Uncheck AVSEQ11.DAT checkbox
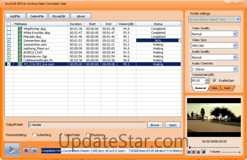247x160 pixels. tap(9, 52)
